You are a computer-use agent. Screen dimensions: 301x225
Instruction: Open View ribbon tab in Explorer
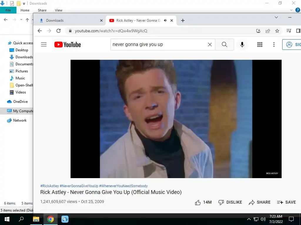tap(58, 10)
